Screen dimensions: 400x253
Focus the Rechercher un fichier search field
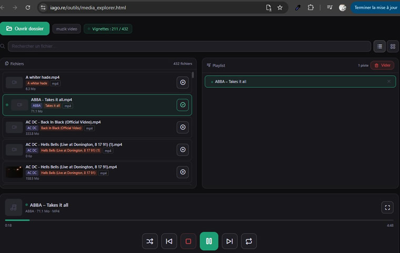coord(189,46)
